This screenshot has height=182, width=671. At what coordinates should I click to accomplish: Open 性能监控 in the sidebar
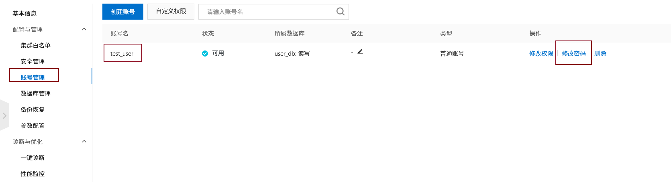[x=33, y=174]
